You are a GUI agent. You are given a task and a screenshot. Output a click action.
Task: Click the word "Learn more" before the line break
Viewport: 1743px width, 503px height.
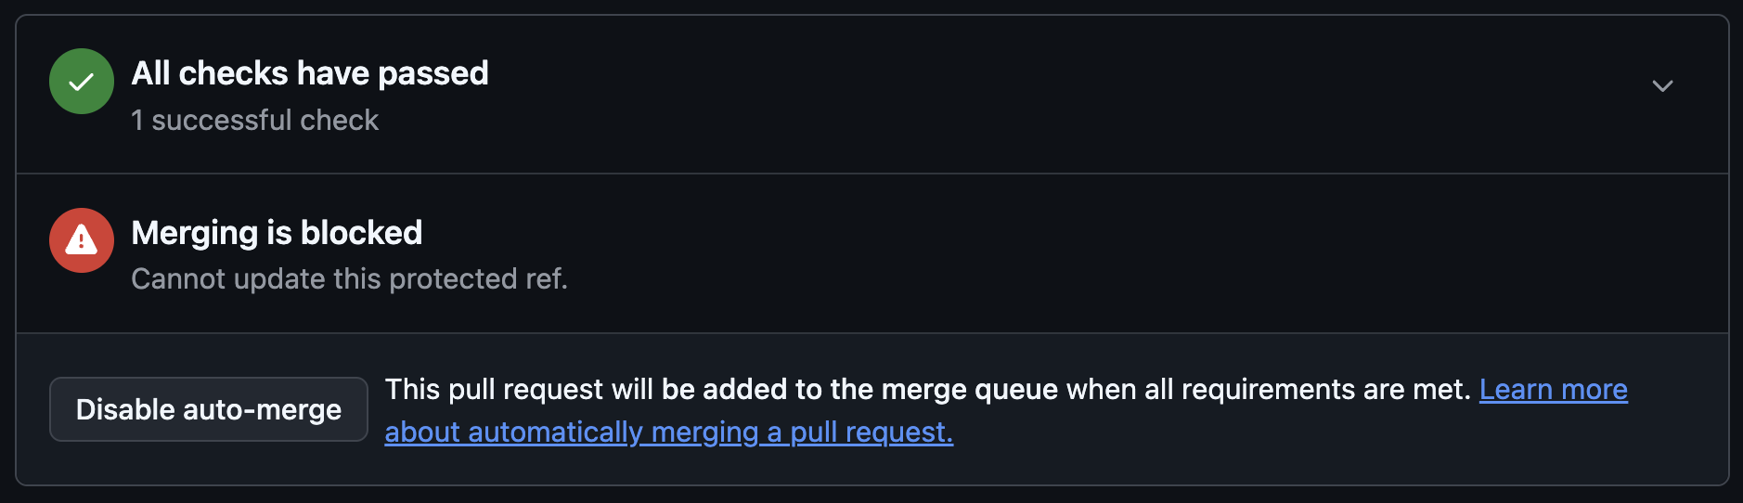pos(1553,390)
